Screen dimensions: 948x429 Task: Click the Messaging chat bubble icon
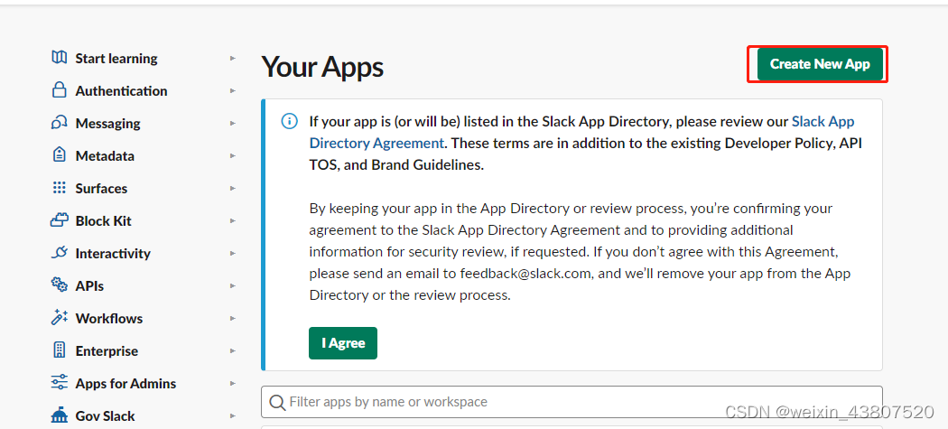click(60, 123)
